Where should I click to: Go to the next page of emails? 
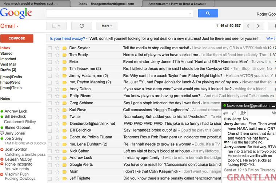(x=258, y=26)
